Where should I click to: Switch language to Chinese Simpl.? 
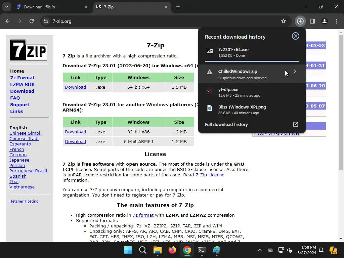pos(26,133)
